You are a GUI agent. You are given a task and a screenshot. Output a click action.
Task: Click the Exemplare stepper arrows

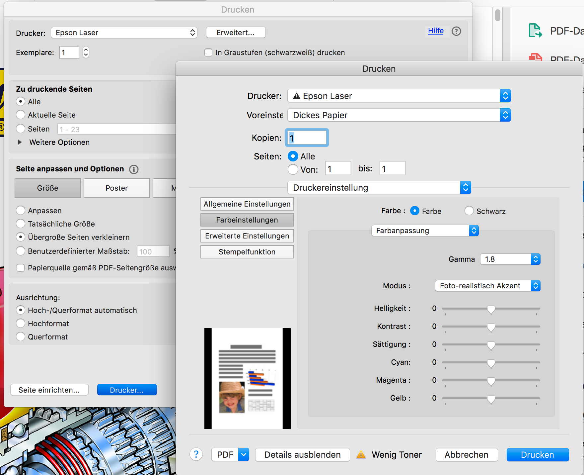(x=86, y=52)
